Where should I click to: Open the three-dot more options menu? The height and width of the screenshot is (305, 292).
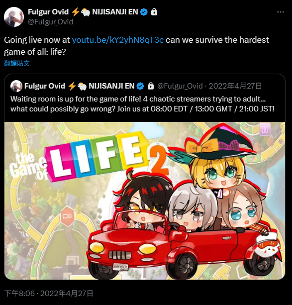281,12
